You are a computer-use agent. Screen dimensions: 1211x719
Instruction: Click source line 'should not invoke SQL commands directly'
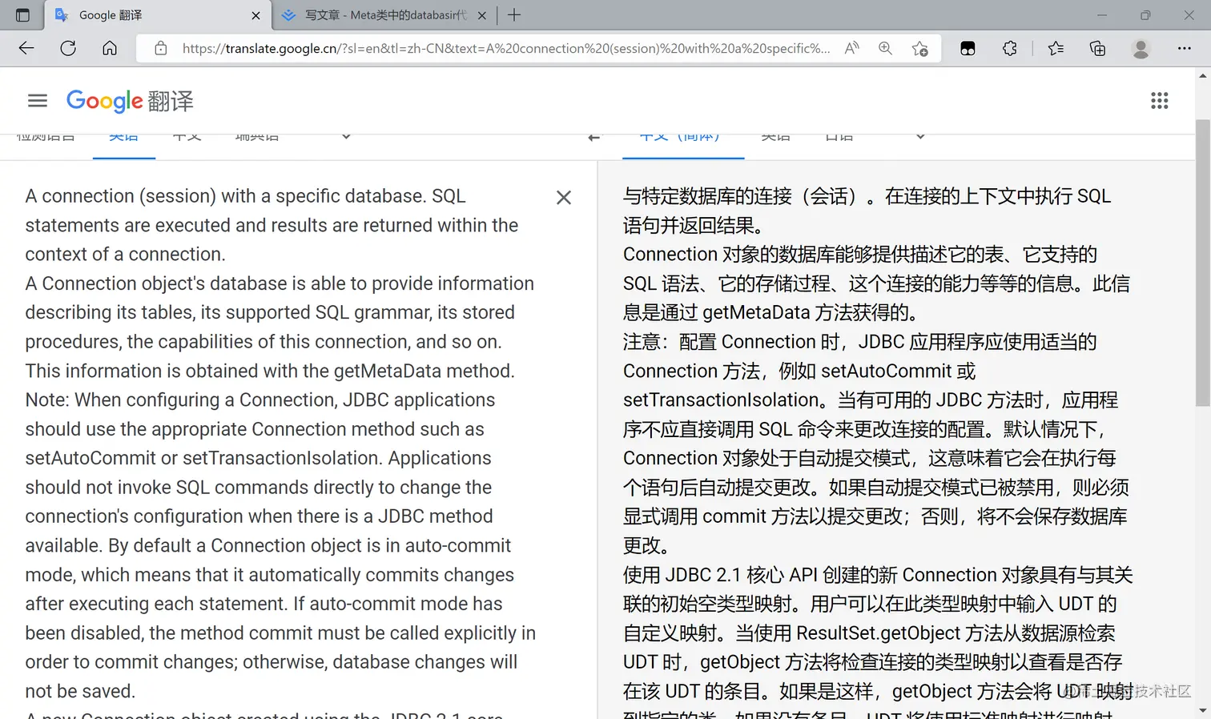(x=259, y=488)
